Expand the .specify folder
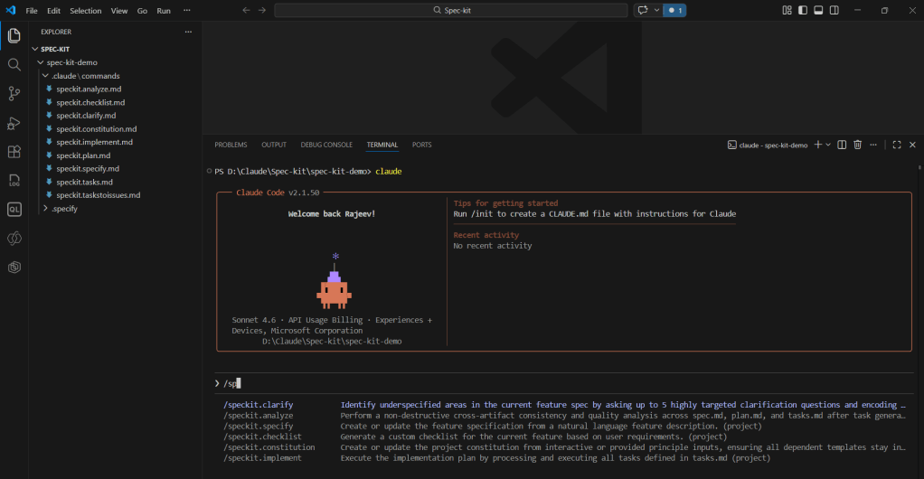 (64, 208)
